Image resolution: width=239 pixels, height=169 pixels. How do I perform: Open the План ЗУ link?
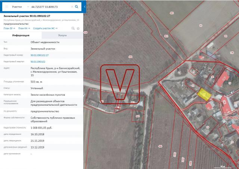(9, 28)
